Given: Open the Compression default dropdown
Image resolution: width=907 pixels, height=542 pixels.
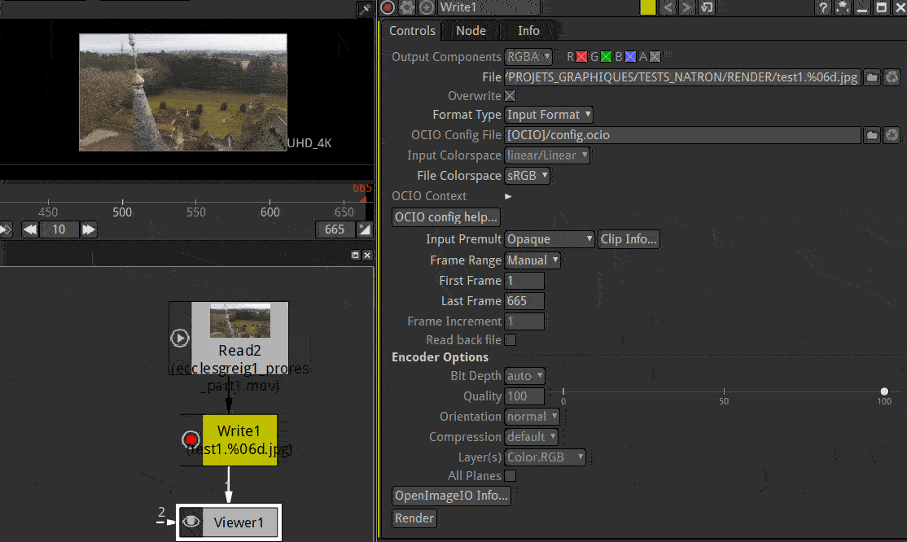Looking at the screenshot, I should coord(531,437).
